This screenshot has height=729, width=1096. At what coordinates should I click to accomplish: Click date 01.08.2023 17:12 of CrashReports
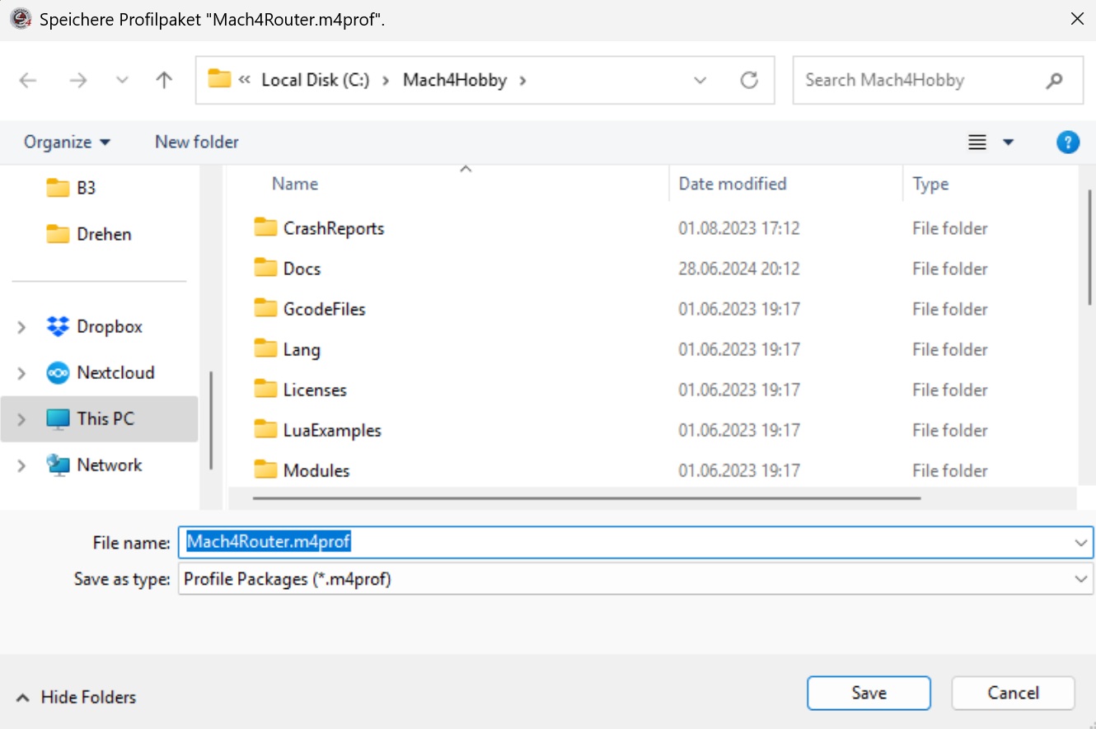(x=739, y=228)
